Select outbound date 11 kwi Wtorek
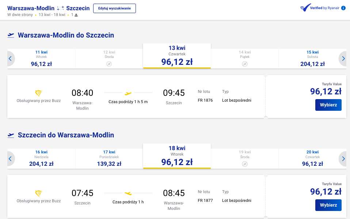Viewport: 350px width, 219px height. (x=42, y=59)
